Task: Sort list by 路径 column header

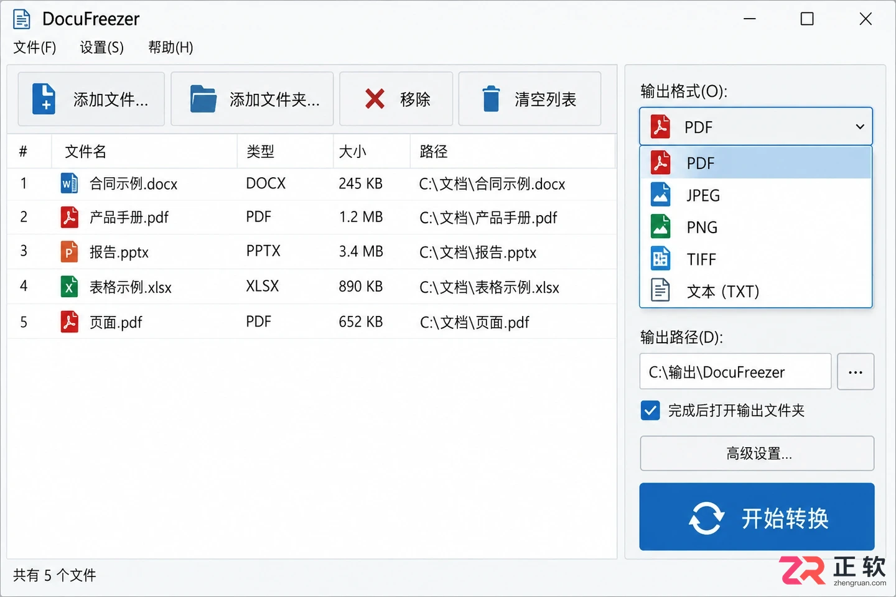Action: (513, 151)
